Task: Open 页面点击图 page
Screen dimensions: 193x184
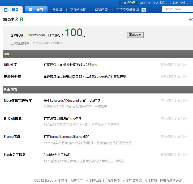Action: pyautogui.click(x=78, y=10)
